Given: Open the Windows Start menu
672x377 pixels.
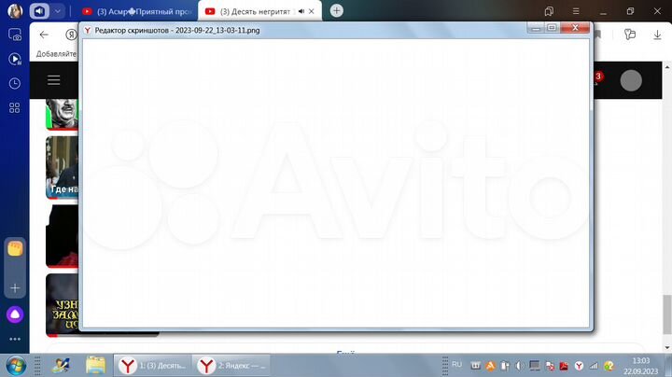Looking at the screenshot, I should [x=15, y=364].
